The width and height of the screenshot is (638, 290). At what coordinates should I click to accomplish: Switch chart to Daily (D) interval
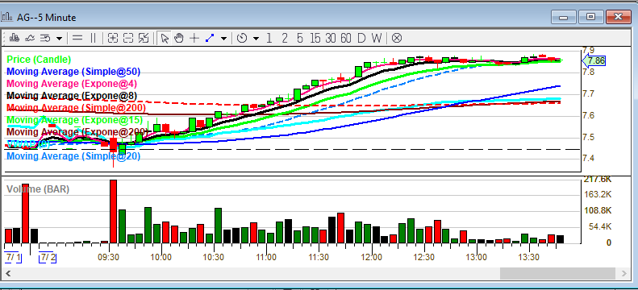(x=361, y=38)
